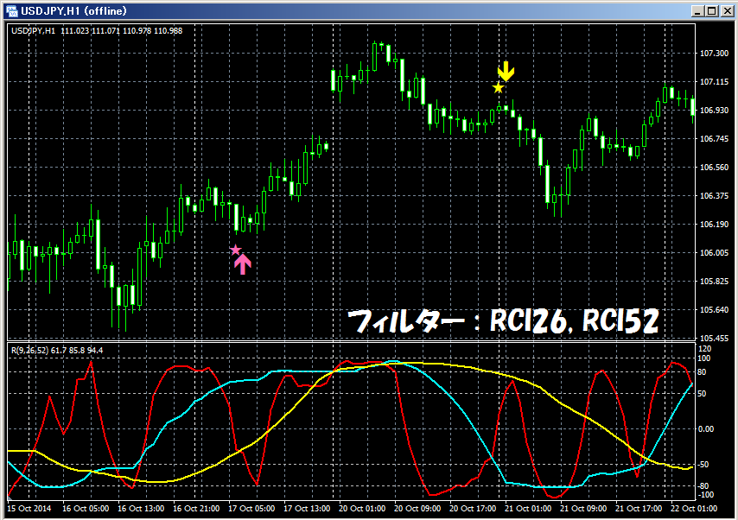Click price axis label "106.560"
The height and width of the screenshot is (520, 738).
click(x=714, y=167)
